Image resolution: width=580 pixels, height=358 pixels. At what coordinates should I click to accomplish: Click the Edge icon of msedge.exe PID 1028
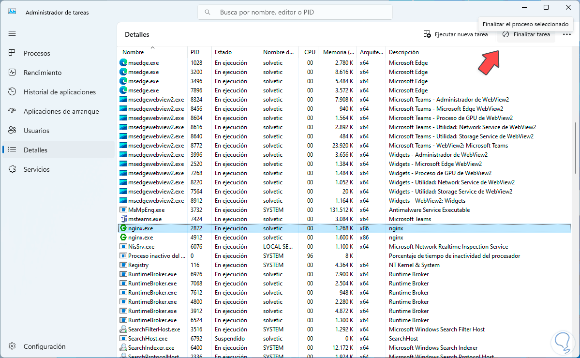pyautogui.click(x=123, y=62)
